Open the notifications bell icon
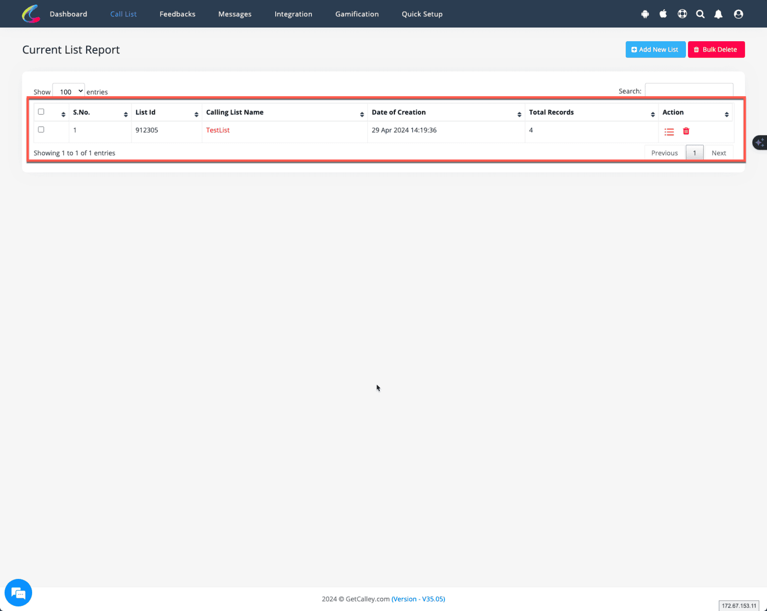Viewport: 767px width, 611px height. [718, 14]
